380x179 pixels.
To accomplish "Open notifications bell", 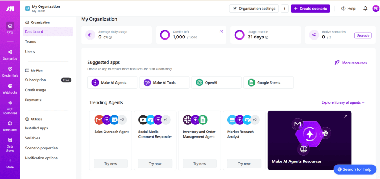I will click(x=365, y=9).
